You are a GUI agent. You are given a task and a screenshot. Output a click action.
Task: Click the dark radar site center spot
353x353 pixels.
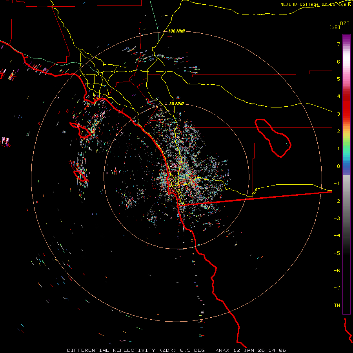pyautogui.click(x=184, y=172)
